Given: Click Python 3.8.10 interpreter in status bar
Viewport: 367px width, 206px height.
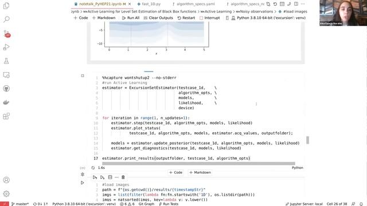Looking at the screenshot, I should [x=84, y=204].
